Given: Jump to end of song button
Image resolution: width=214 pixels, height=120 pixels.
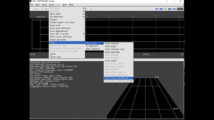Looking at the screenshot, I should coord(174,9).
